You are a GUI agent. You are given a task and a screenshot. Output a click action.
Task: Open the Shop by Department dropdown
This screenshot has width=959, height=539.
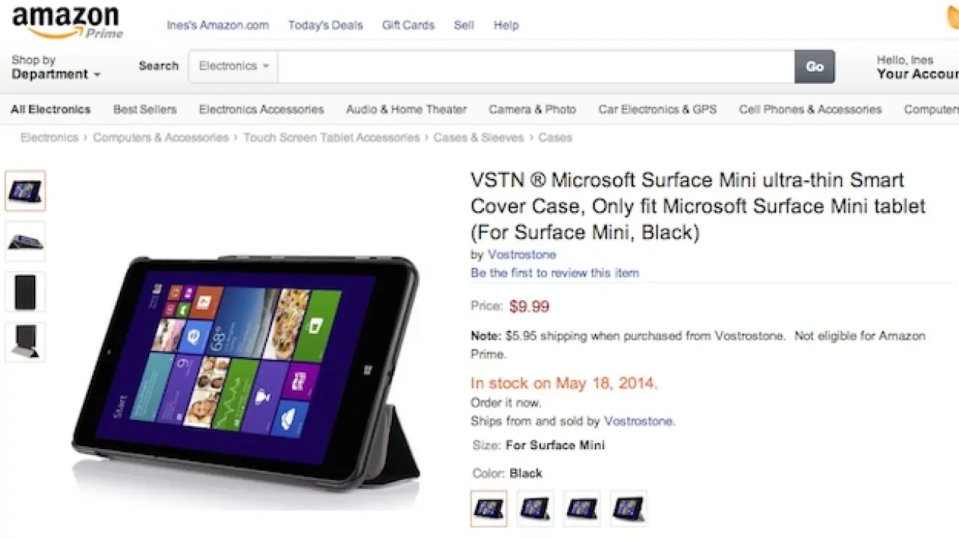[x=56, y=67]
